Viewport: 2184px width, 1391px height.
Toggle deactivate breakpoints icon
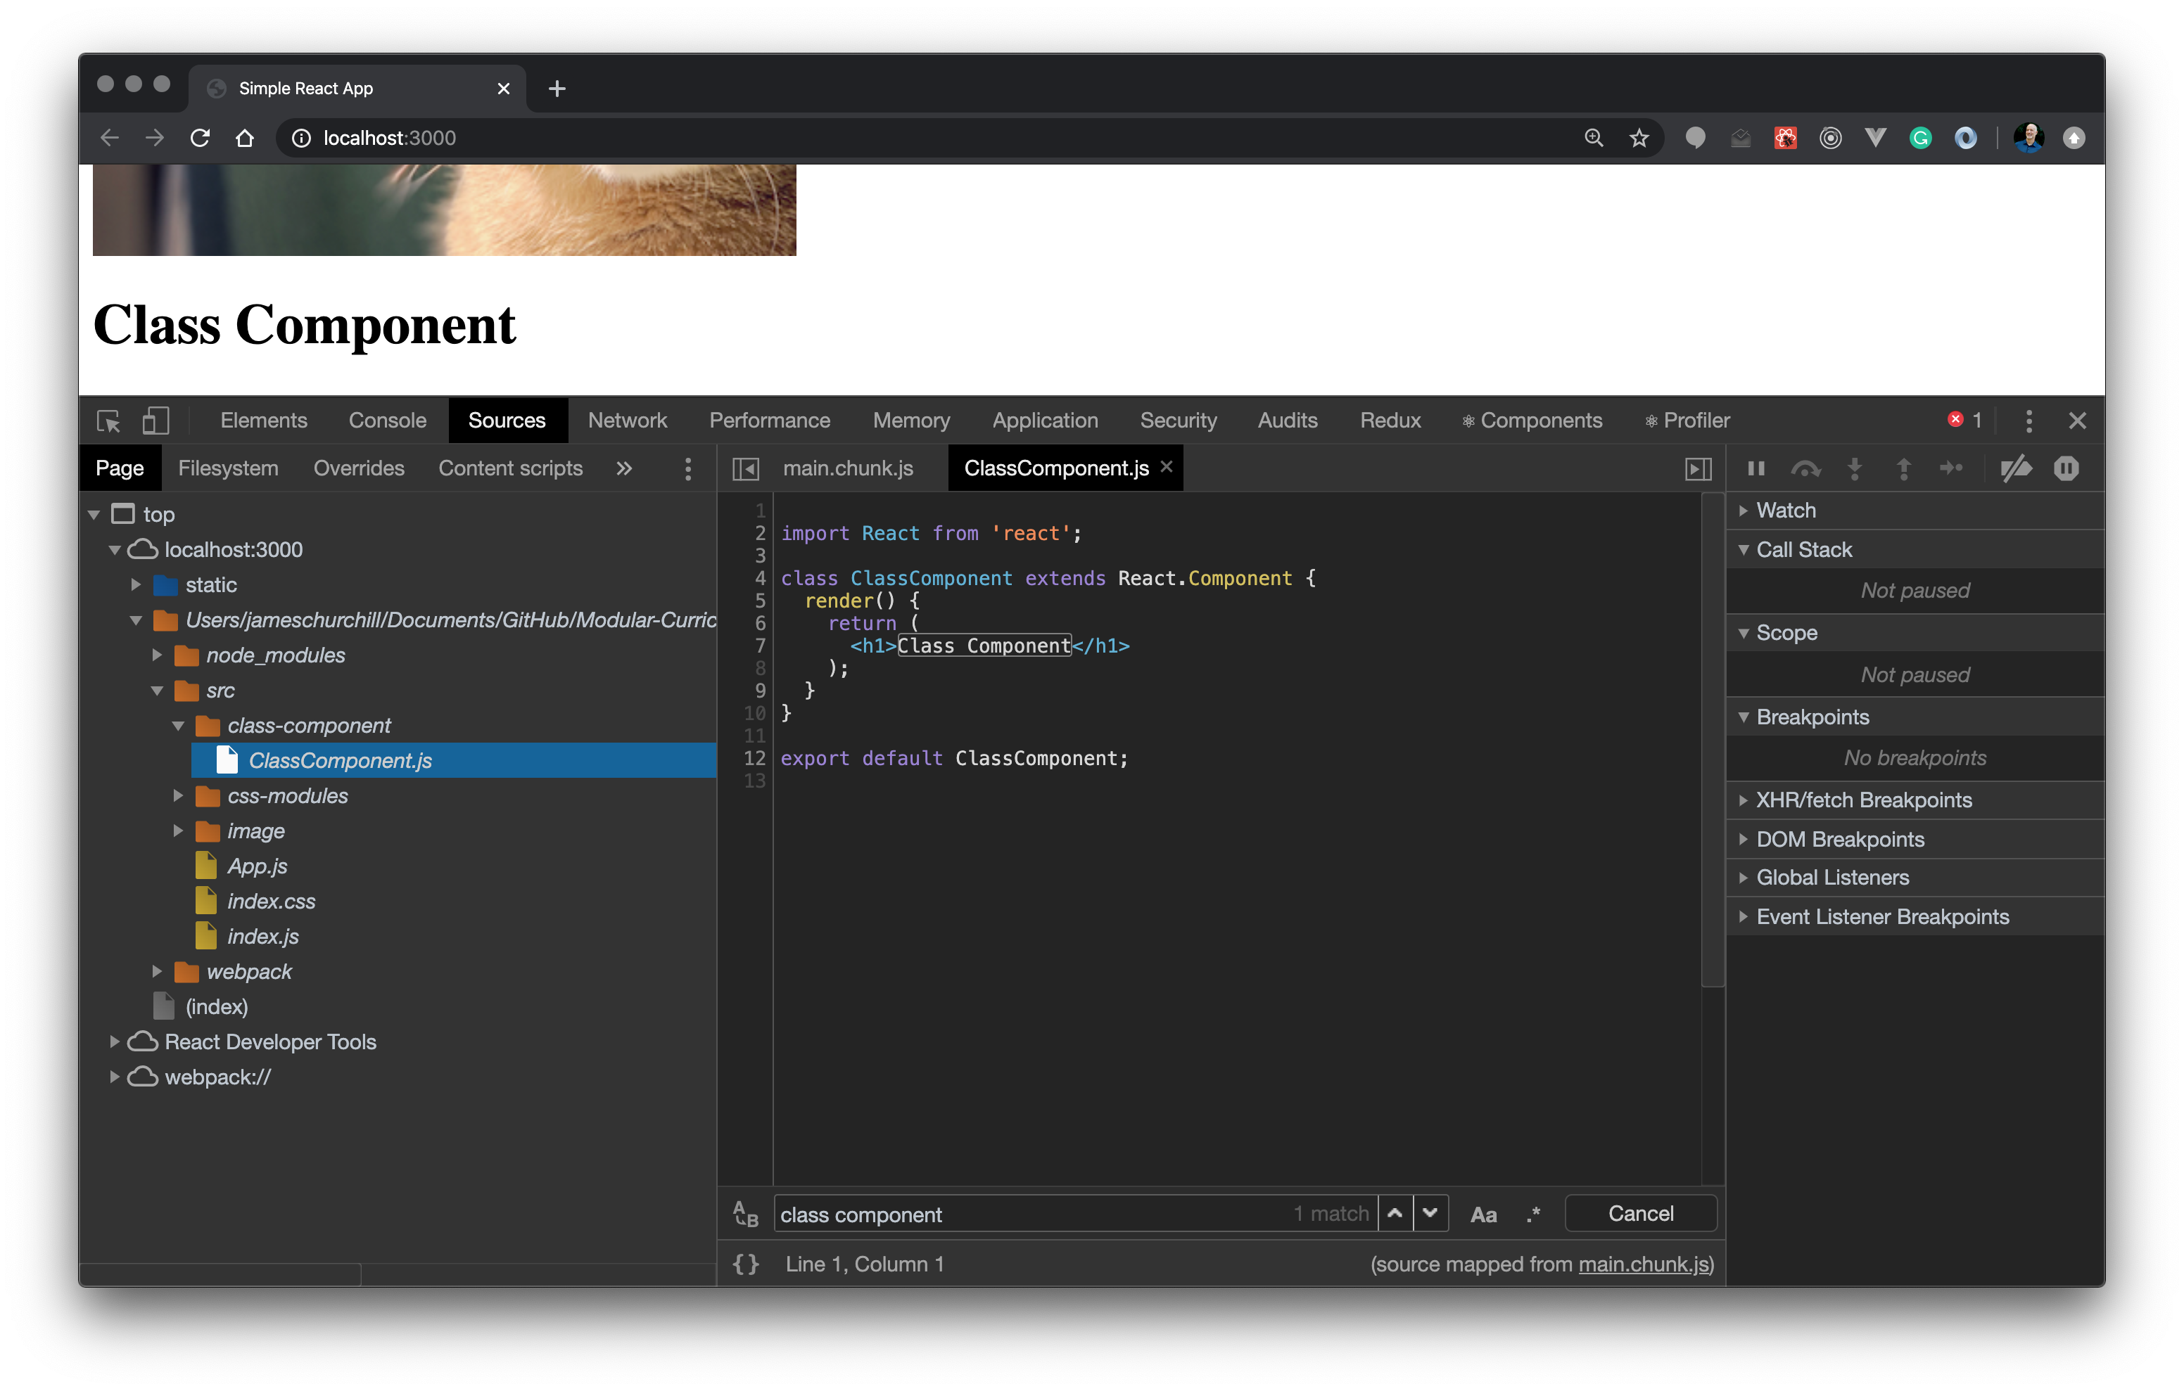[x=2017, y=469]
